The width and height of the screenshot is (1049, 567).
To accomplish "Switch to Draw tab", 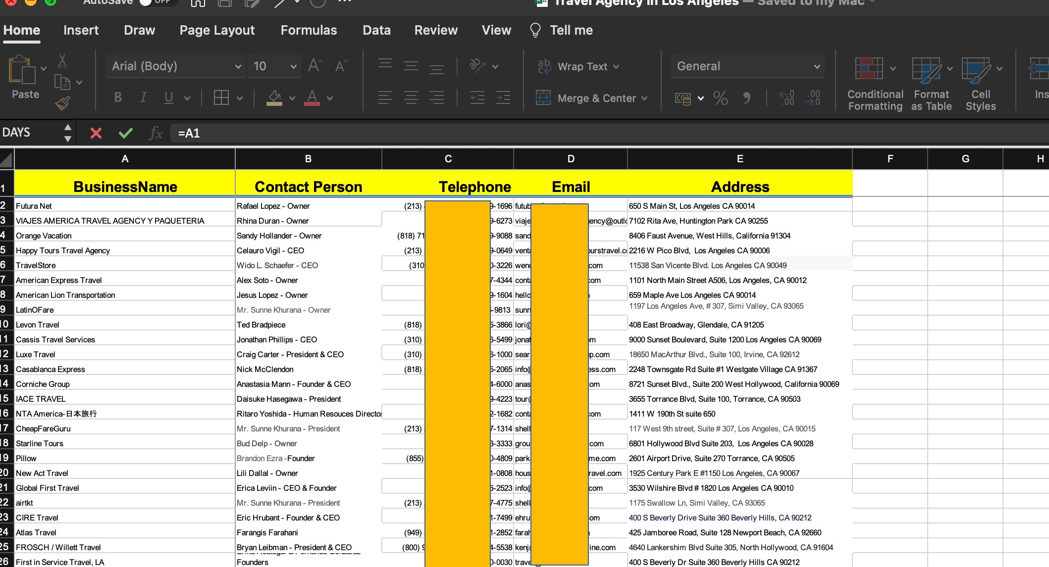I will (139, 30).
